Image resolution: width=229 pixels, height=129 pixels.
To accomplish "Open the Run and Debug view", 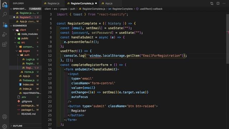I will click(5, 34).
